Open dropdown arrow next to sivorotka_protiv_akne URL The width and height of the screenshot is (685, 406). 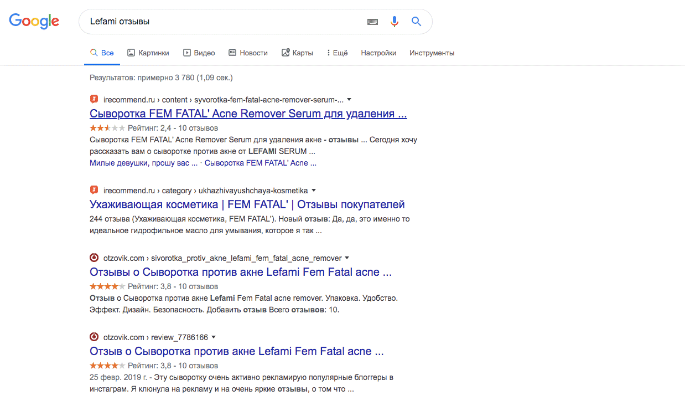coord(347,258)
